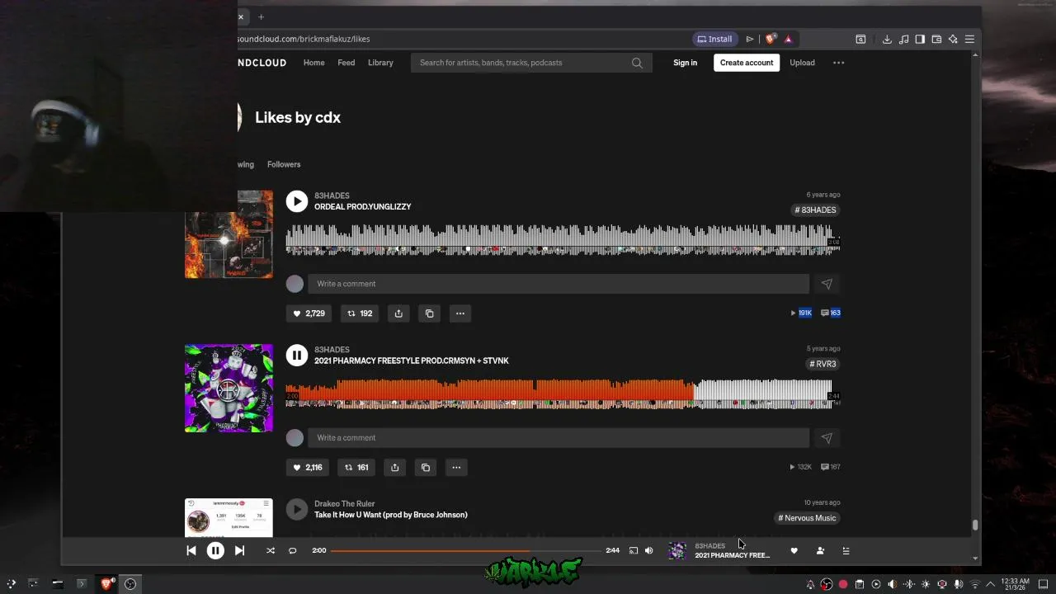Mute the volume in the player bar
Screen dimensions: 1056x594
click(x=649, y=550)
